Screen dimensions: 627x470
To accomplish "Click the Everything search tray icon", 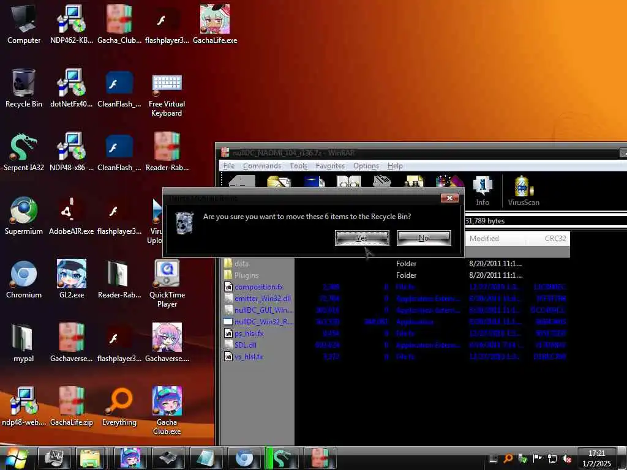I will [508, 459].
